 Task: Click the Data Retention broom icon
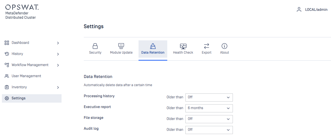pos(153,46)
